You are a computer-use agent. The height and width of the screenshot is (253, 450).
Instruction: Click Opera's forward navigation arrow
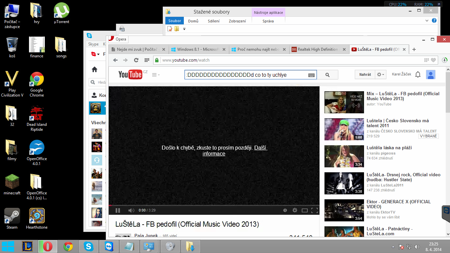pos(126,60)
